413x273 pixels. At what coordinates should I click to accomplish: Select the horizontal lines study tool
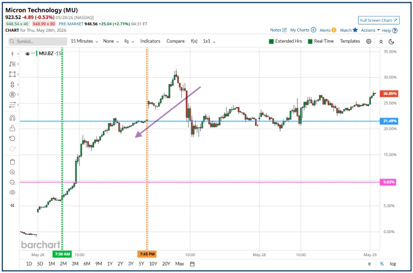click(12, 105)
